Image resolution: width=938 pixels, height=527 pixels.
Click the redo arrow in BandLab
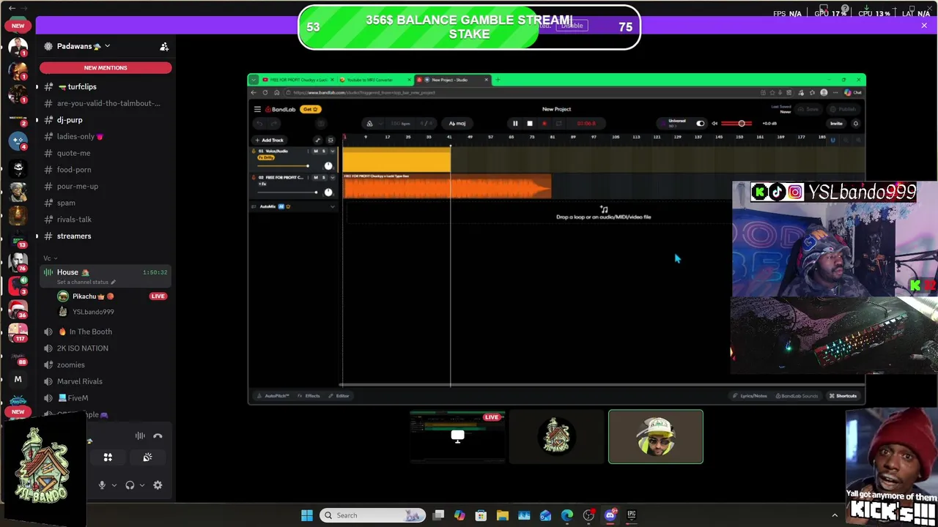coord(274,124)
